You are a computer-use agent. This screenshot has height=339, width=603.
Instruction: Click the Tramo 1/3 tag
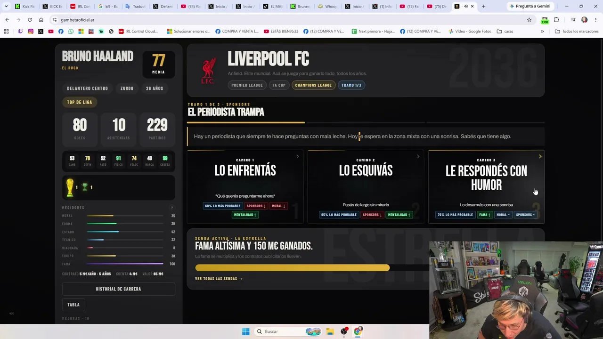[x=351, y=85]
